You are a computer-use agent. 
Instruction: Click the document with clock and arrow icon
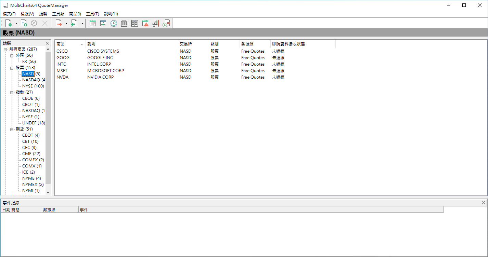pos(166,23)
